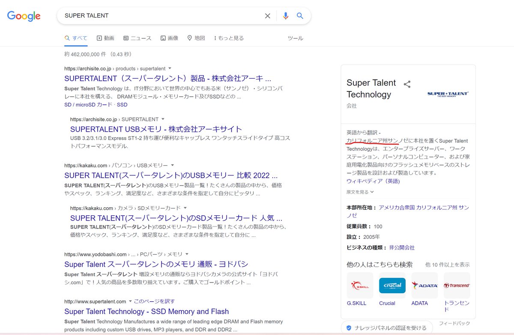Open the もっと見る menu

coord(229,38)
